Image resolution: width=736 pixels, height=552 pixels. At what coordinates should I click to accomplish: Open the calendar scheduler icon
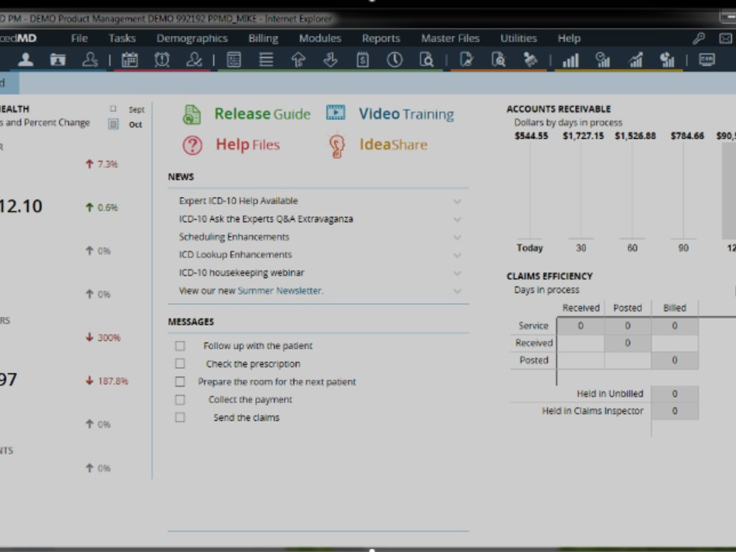130,60
